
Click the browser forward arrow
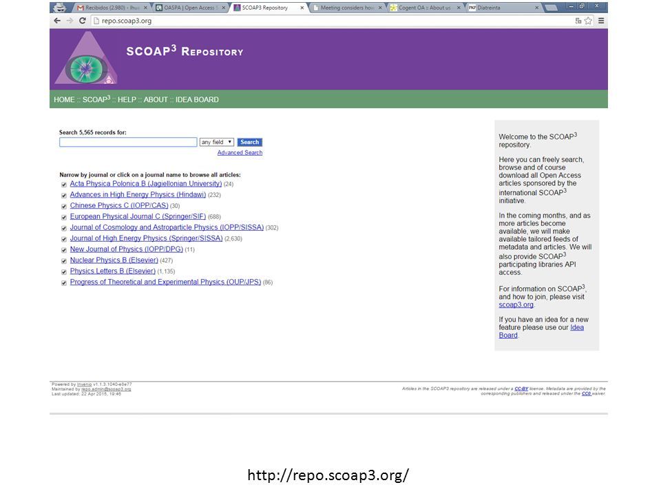pos(70,21)
